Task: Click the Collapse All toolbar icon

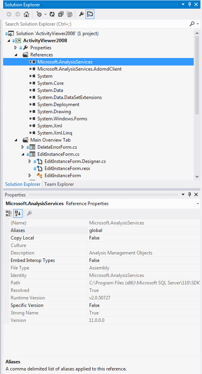Action: coord(61,15)
